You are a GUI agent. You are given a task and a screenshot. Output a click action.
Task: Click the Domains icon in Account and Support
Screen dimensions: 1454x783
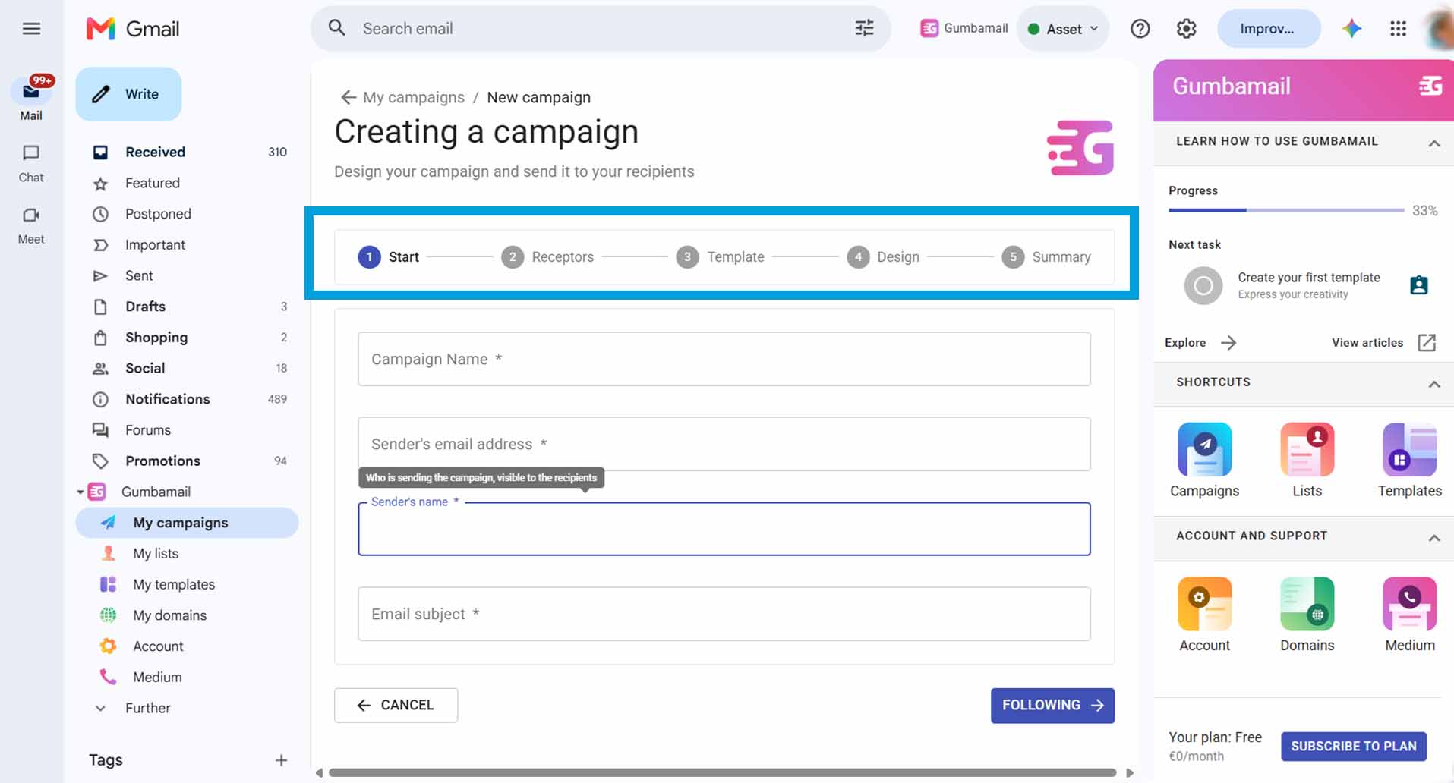[1307, 604]
